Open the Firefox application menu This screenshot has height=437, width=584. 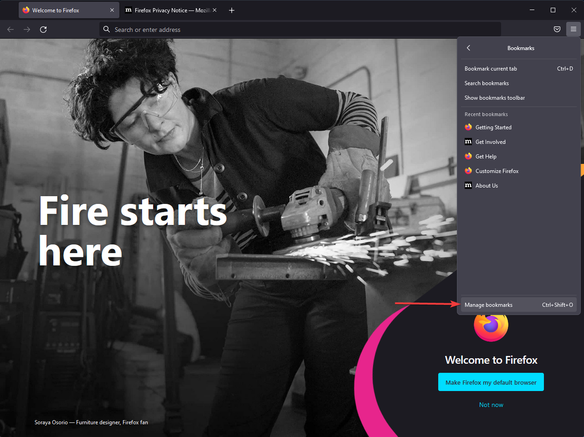573,29
